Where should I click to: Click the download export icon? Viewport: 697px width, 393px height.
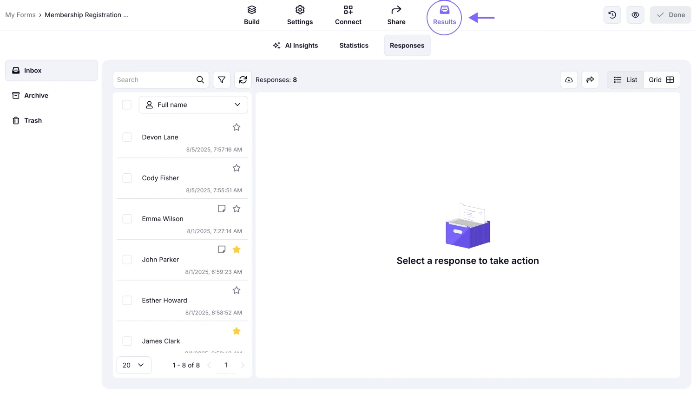point(569,79)
